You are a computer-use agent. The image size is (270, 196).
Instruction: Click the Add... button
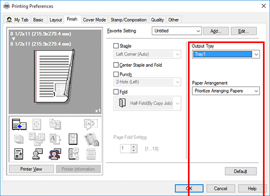216,31
